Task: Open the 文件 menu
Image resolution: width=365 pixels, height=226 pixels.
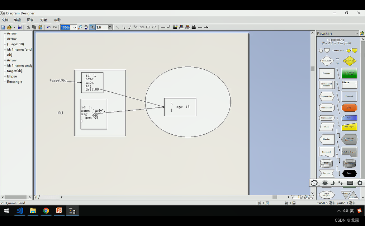Action: (x=5, y=20)
